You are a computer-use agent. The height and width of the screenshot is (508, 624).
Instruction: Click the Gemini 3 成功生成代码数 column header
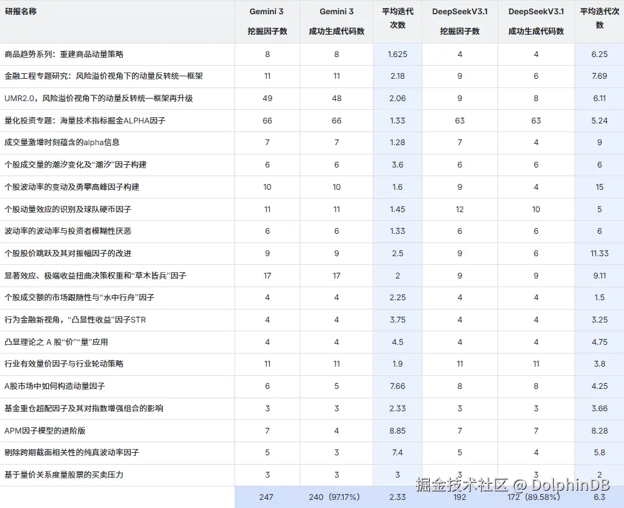click(337, 22)
